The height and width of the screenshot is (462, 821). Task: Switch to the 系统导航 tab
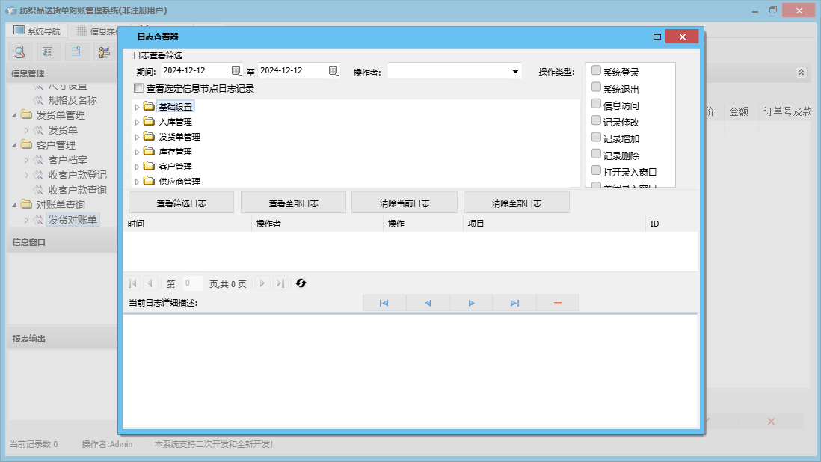(x=37, y=31)
